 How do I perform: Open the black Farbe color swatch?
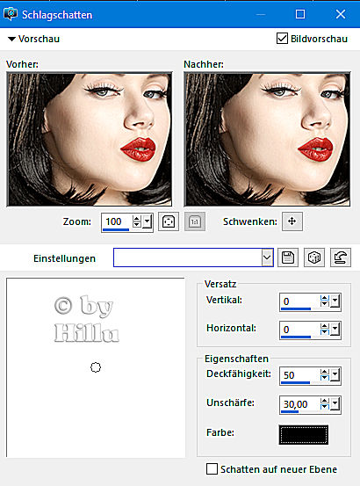click(303, 434)
